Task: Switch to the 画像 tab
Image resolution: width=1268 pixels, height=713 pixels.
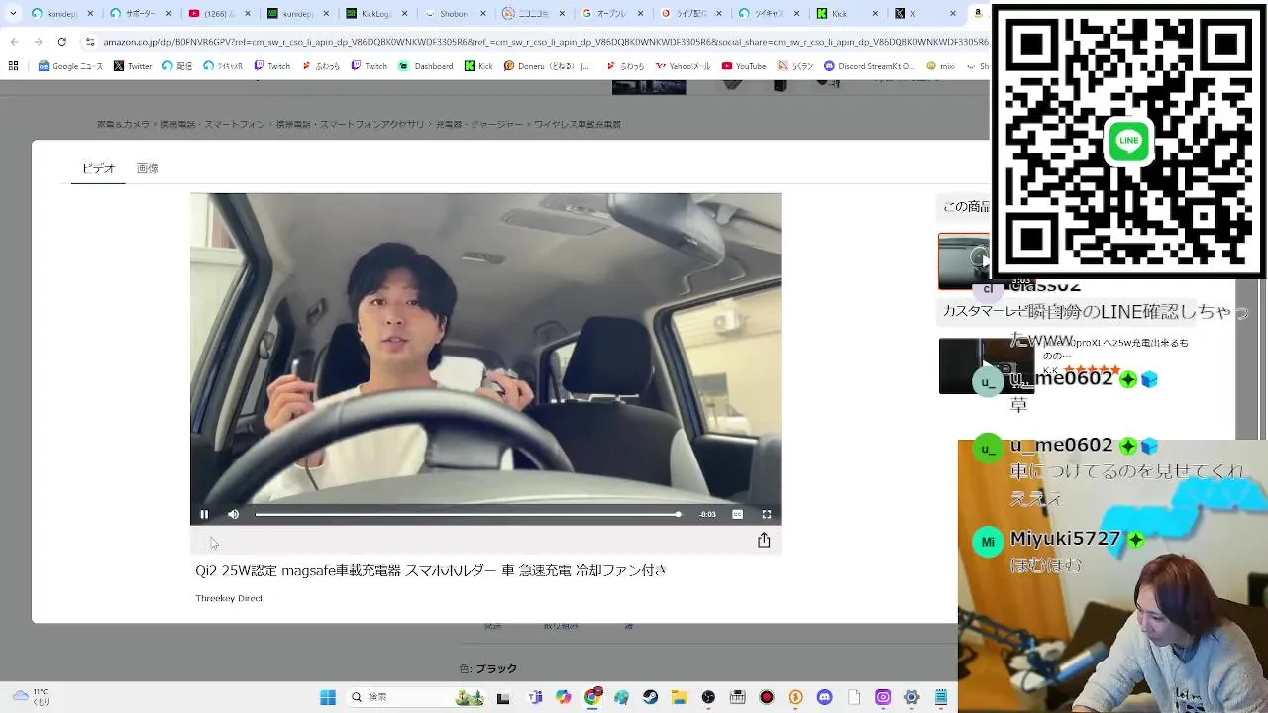Action: pyautogui.click(x=148, y=168)
